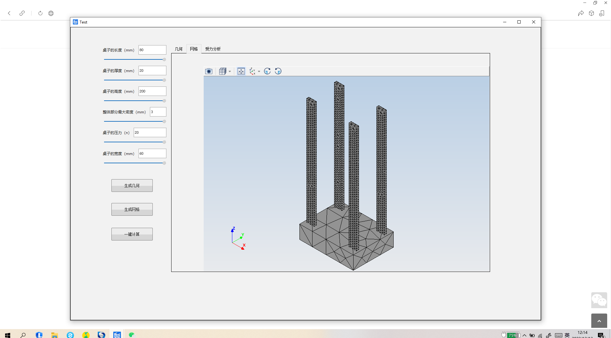Open the blue e browser on taskbar
This screenshot has width=611, height=338.
click(x=70, y=335)
